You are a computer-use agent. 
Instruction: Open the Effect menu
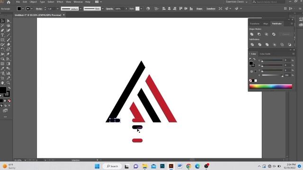pyautogui.click(x=60, y=2)
